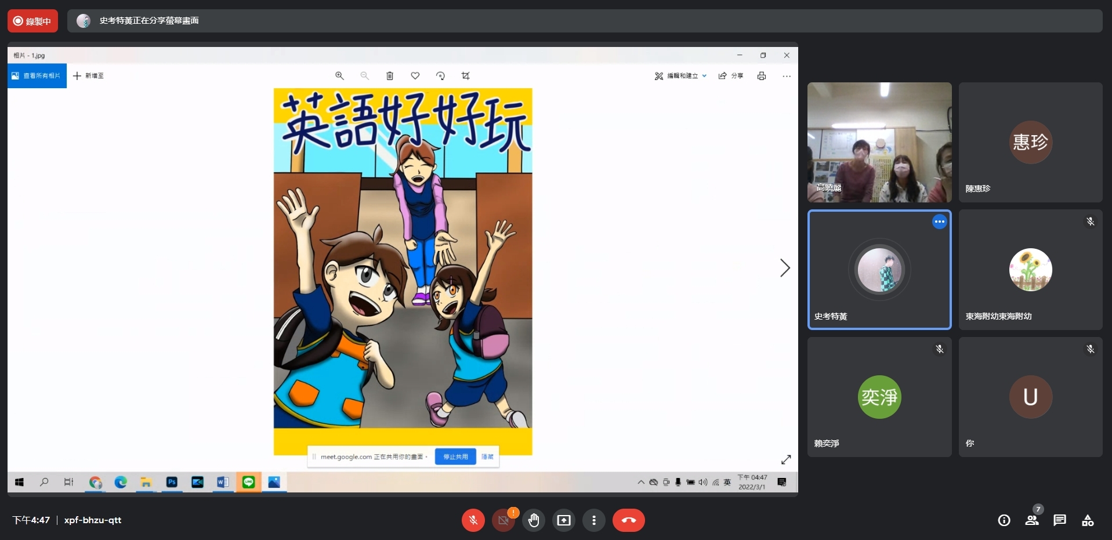Click the U avatar on your tile
The image size is (1112, 540).
click(1030, 397)
